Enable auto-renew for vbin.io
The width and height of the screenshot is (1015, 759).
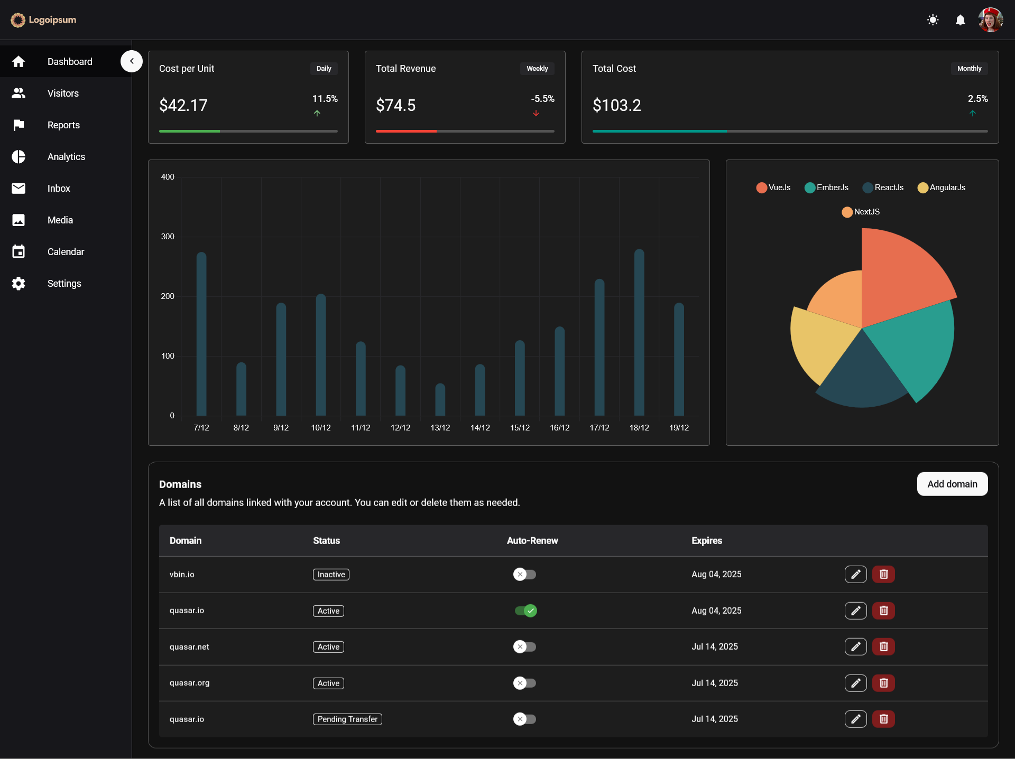pos(524,574)
